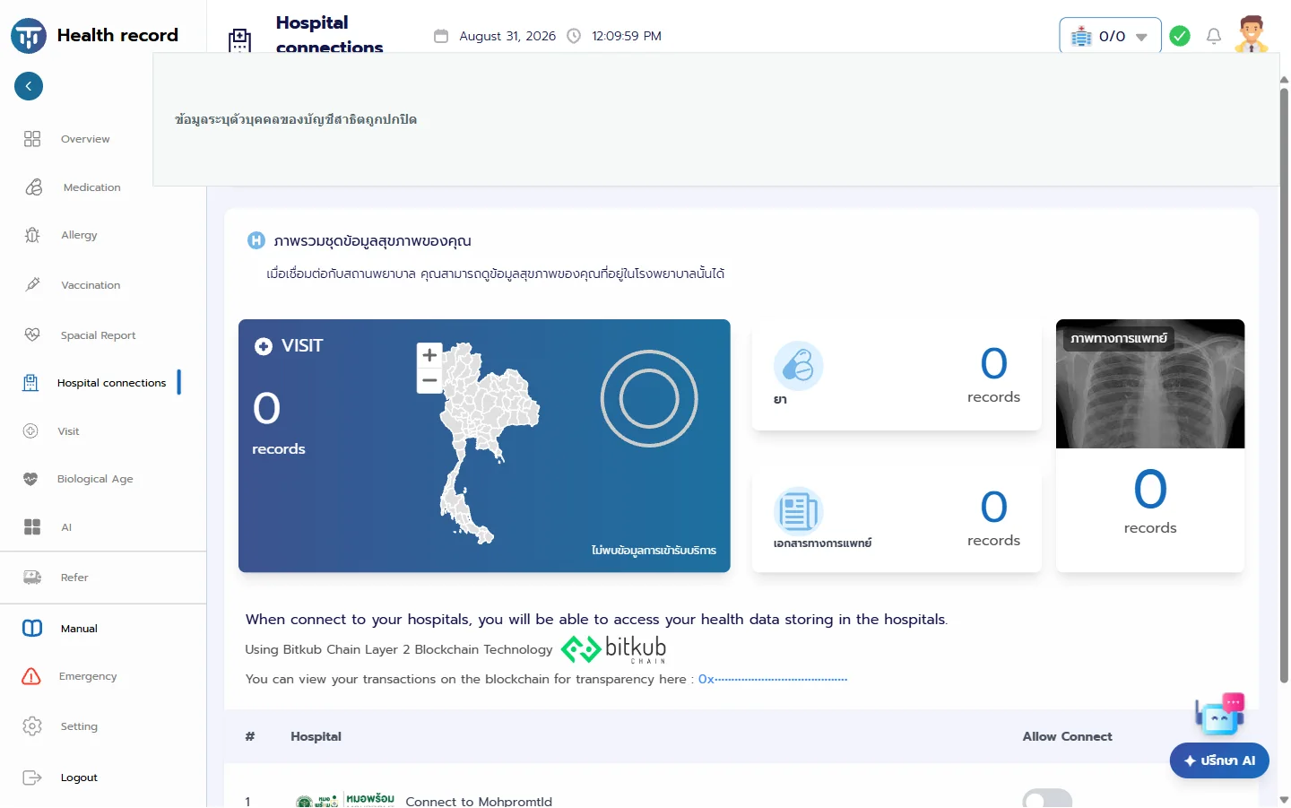Open the Vaccination section

[91, 285]
